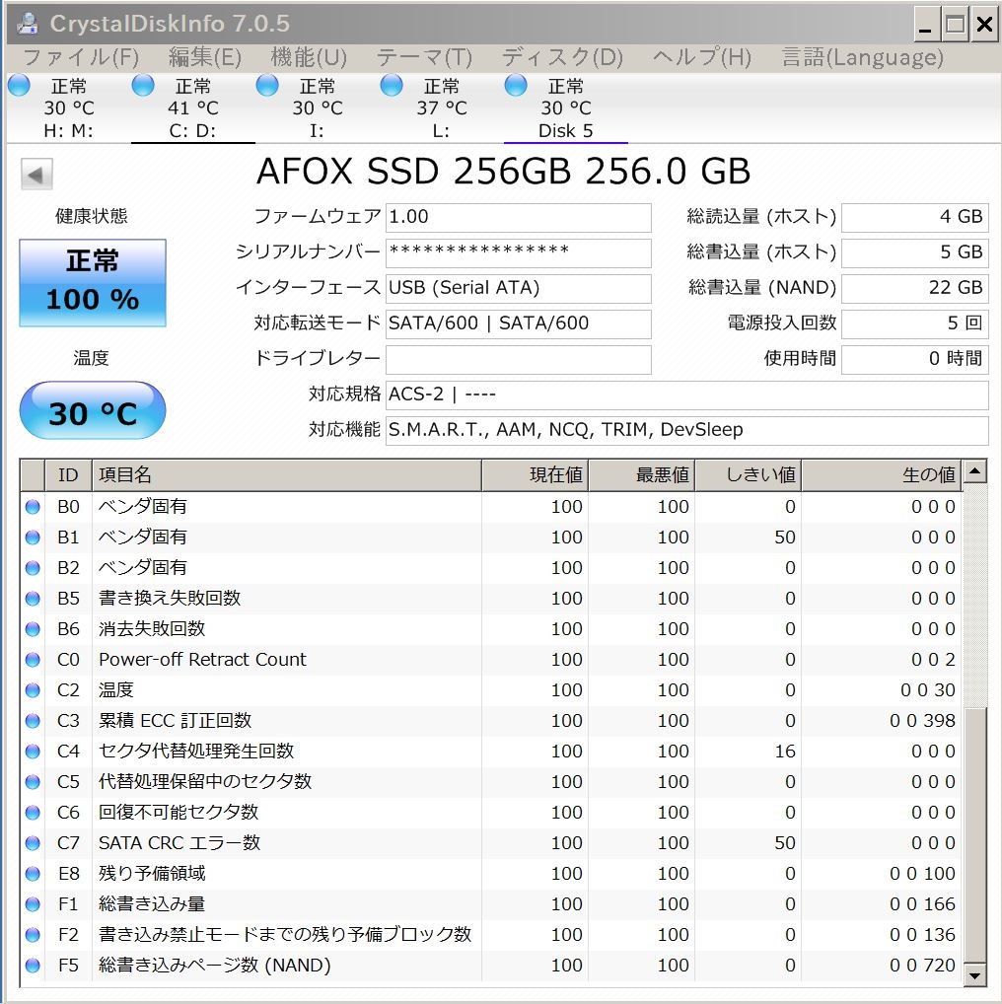The height and width of the screenshot is (1004, 1002).
Task: Click power-on count value 5 回
Action: pyautogui.click(x=915, y=324)
